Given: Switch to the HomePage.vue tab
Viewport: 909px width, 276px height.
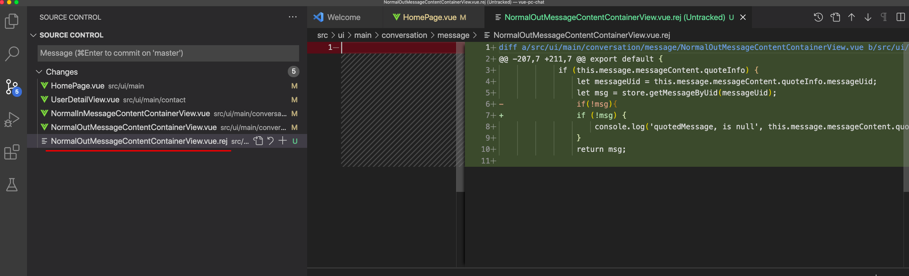Looking at the screenshot, I should [x=434, y=17].
